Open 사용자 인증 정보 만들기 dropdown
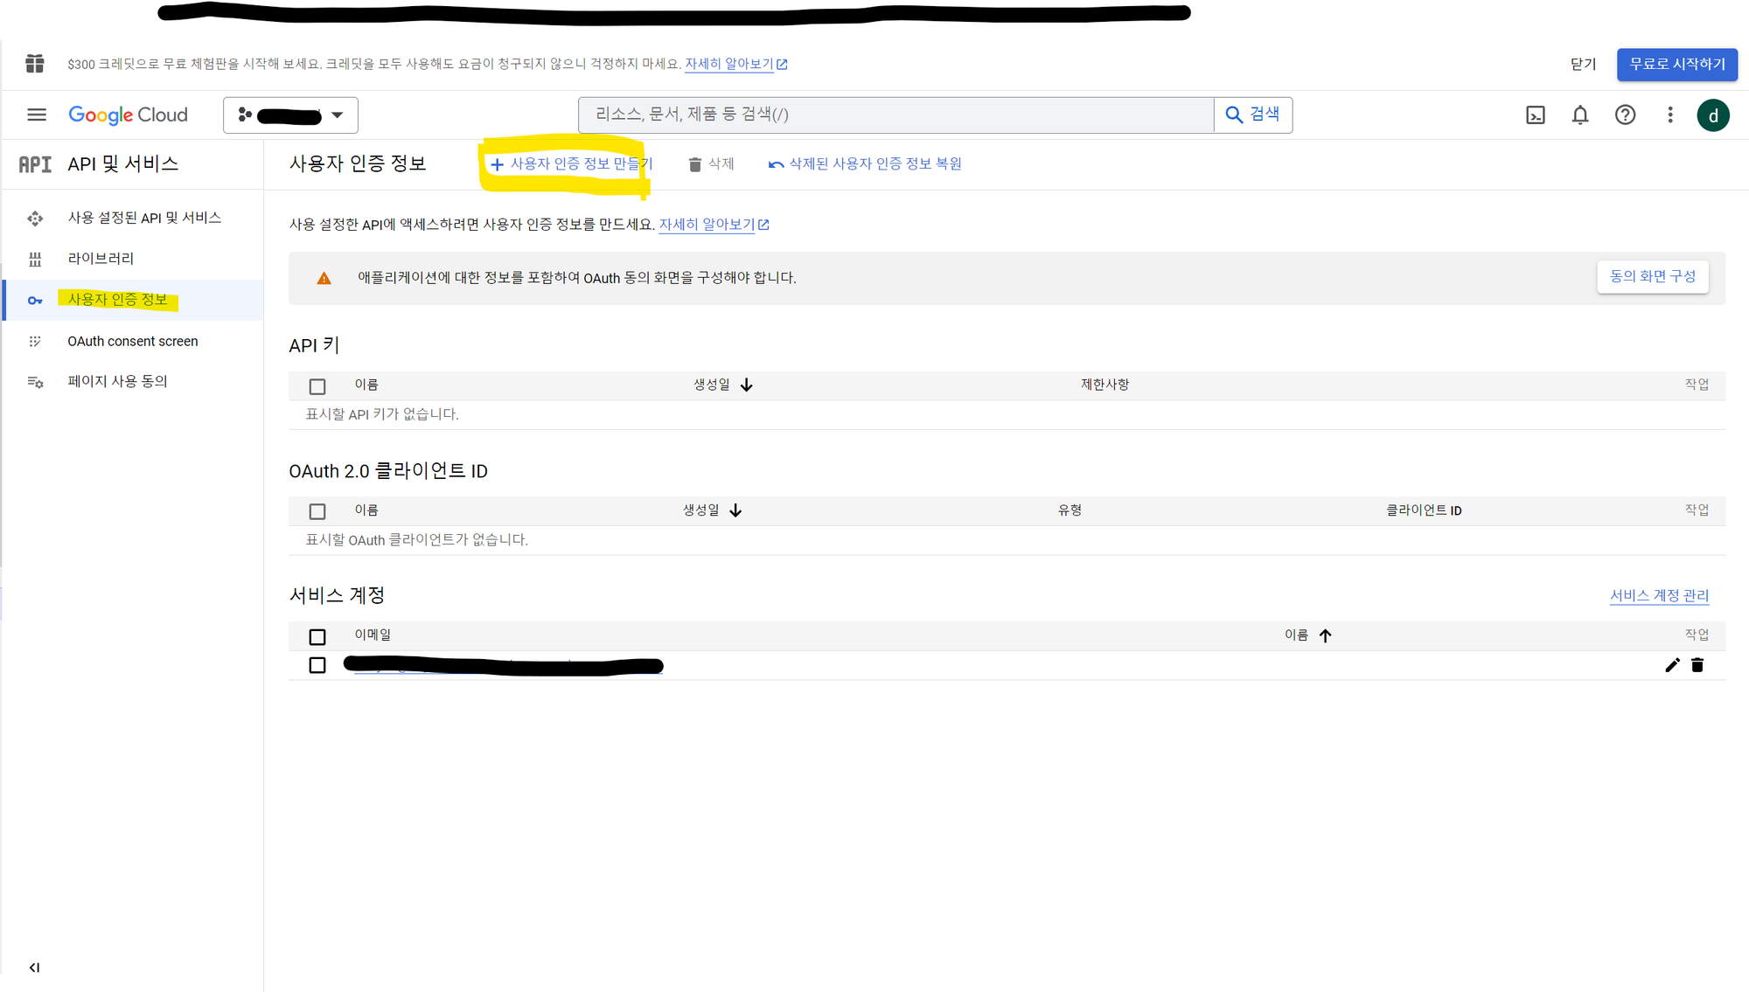 (x=571, y=163)
